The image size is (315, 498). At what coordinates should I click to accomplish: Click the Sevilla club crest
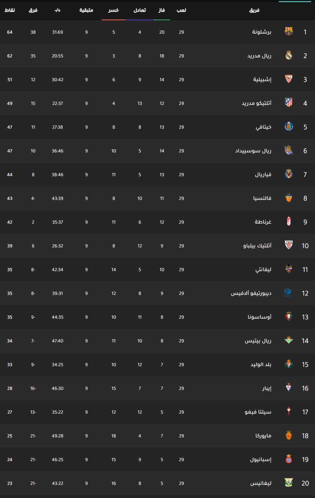click(x=289, y=79)
